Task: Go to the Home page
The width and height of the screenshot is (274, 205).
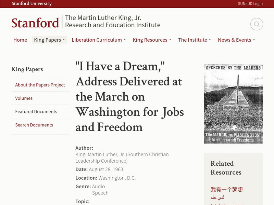Action: [x=20, y=40]
